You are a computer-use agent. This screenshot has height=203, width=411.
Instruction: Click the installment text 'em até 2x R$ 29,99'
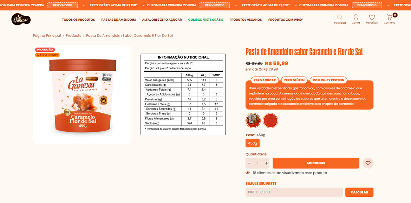pos(262,69)
